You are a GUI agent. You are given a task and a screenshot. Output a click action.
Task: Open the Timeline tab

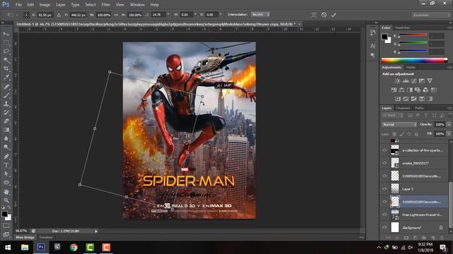click(46, 238)
